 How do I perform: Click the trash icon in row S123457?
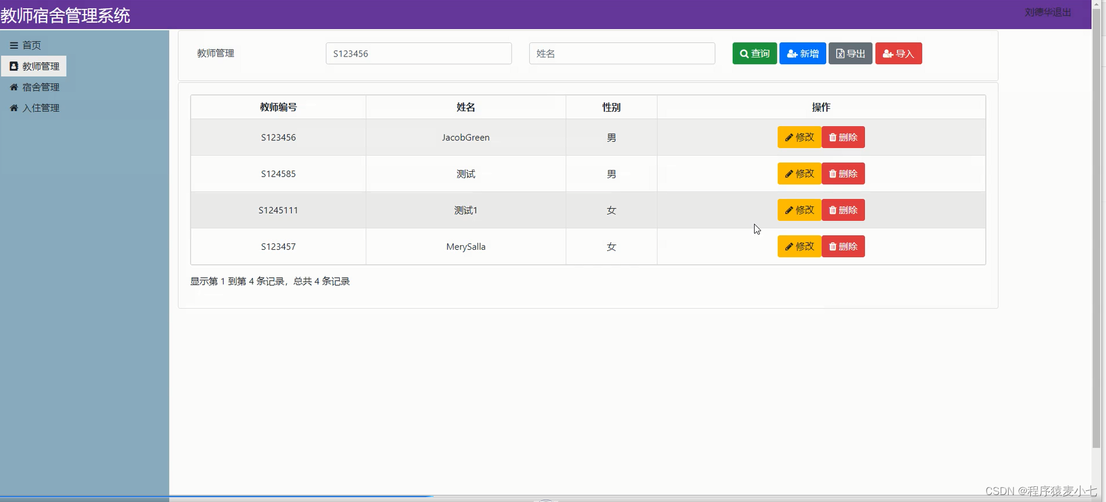click(x=833, y=246)
